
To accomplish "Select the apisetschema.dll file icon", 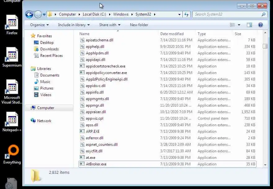I will click(x=82, y=40).
